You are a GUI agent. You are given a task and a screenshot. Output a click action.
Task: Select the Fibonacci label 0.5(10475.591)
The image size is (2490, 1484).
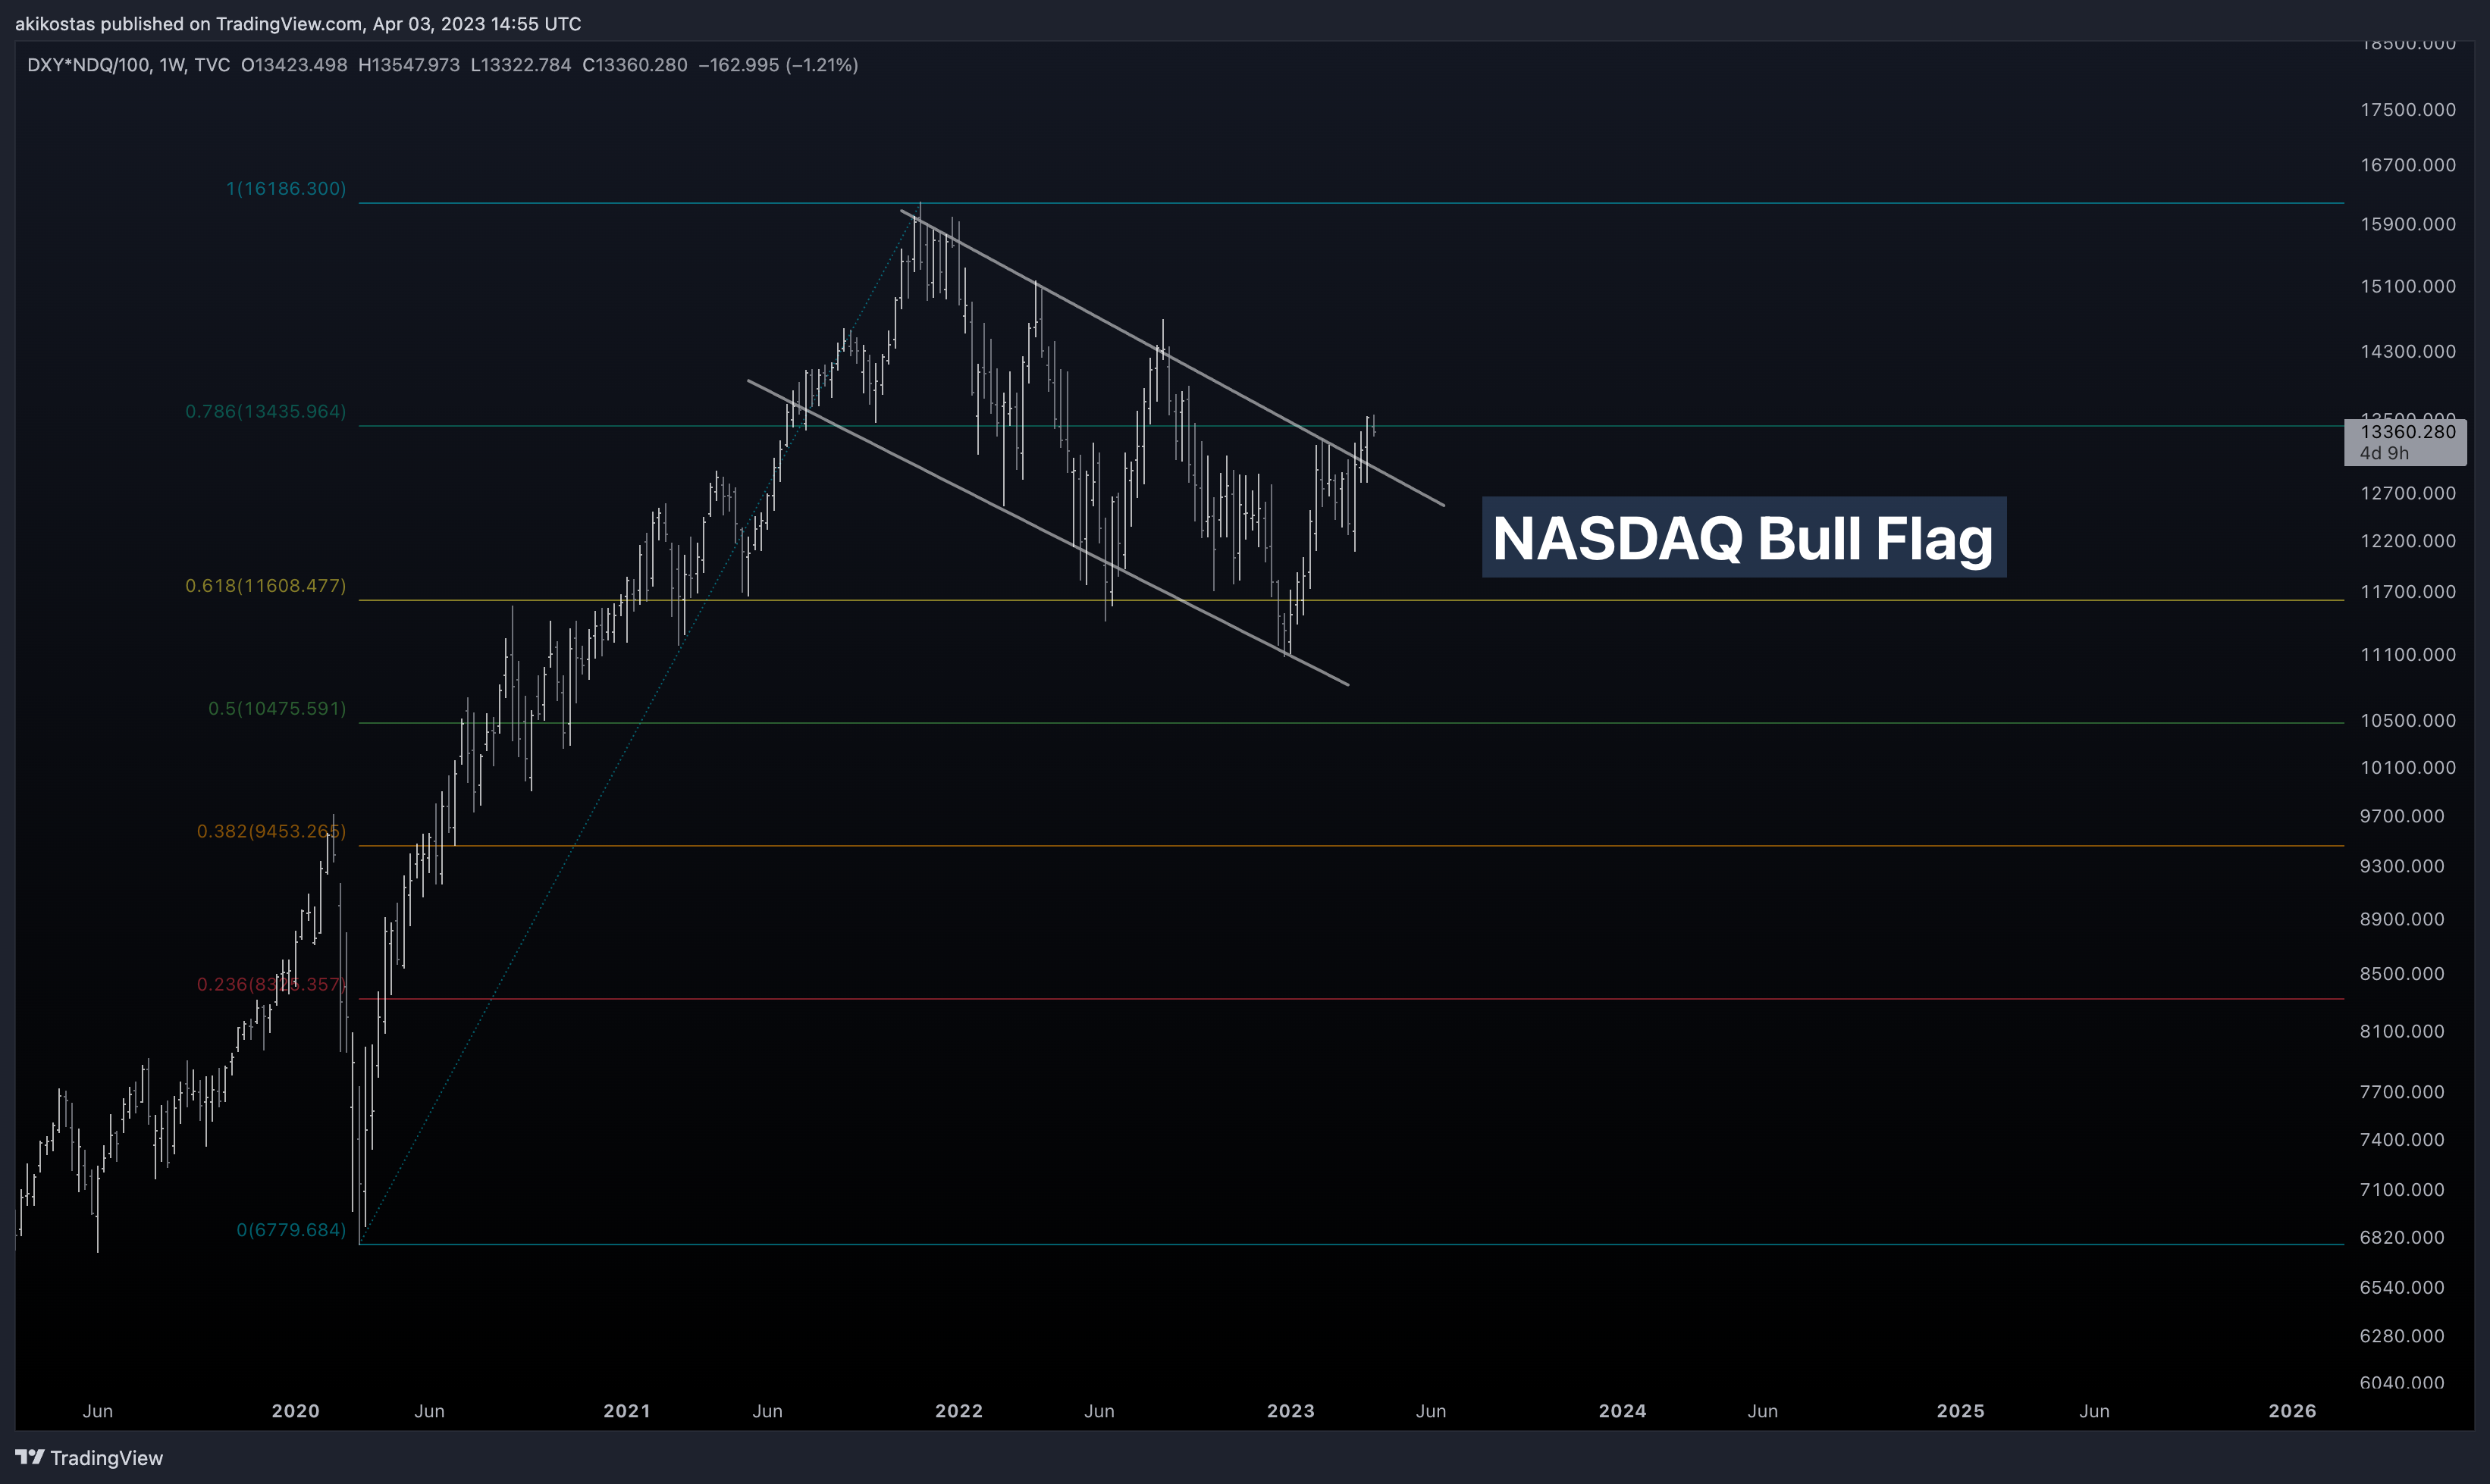coord(277,708)
